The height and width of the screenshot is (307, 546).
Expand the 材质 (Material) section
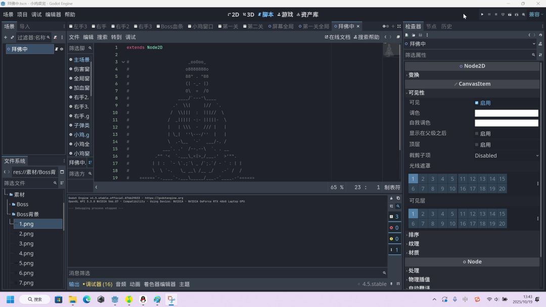414,252
